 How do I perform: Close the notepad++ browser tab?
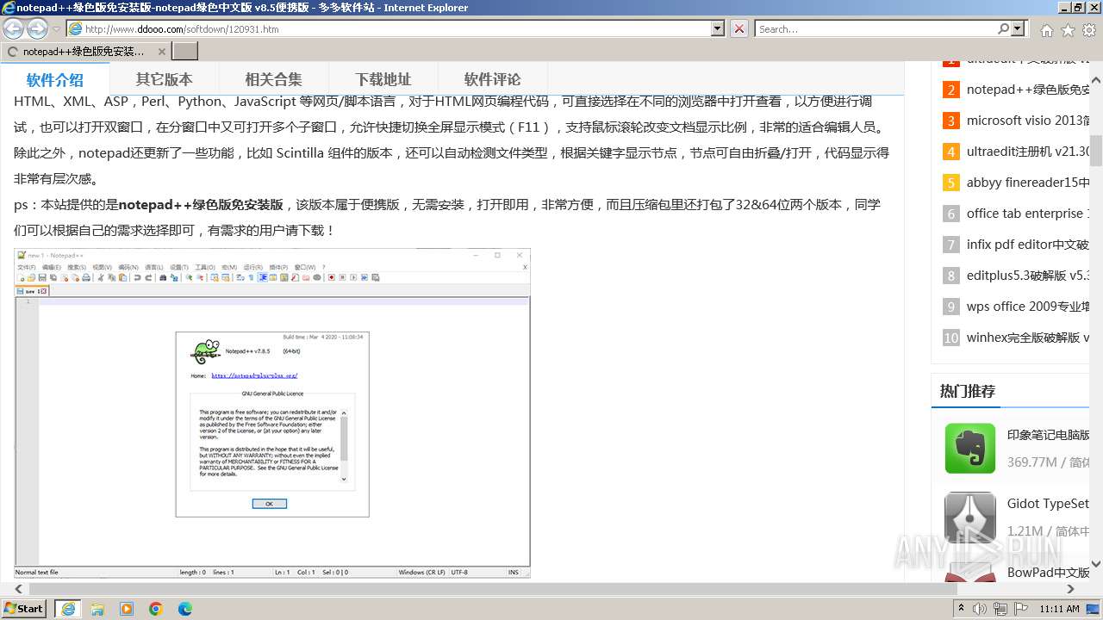pyautogui.click(x=160, y=52)
